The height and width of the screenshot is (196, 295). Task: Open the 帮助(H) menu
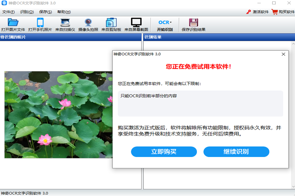64,12
